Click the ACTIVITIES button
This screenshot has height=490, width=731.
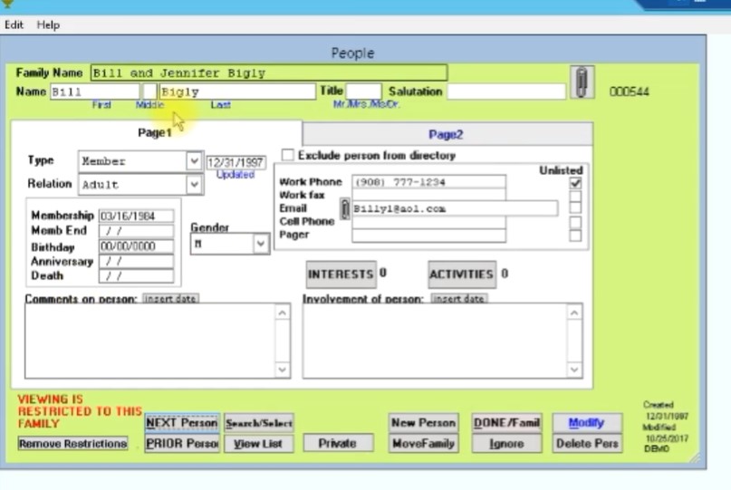tap(462, 274)
